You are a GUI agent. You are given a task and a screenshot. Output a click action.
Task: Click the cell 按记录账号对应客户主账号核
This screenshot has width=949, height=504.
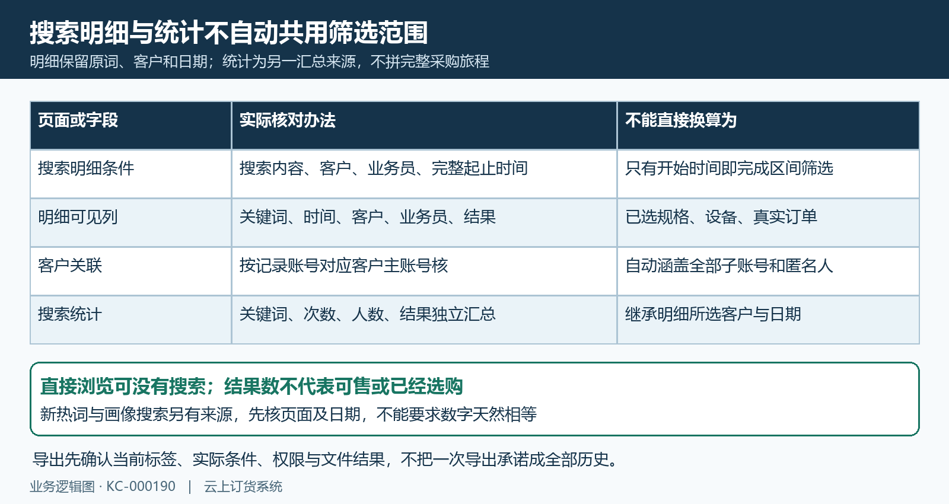point(424,271)
